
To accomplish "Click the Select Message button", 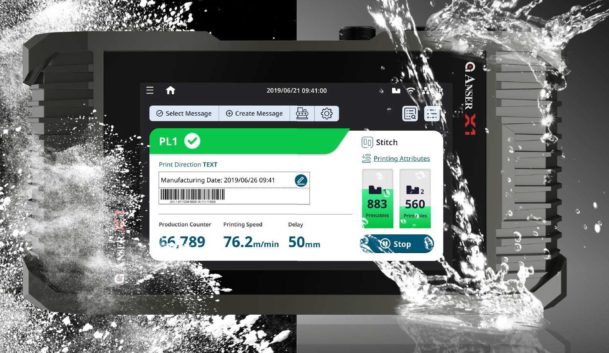I will (x=184, y=113).
